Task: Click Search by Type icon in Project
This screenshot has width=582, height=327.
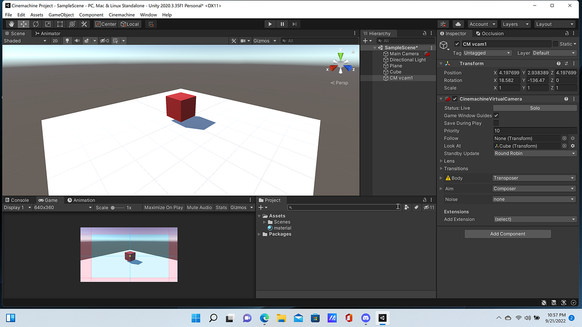Action: click(x=406, y=207)
